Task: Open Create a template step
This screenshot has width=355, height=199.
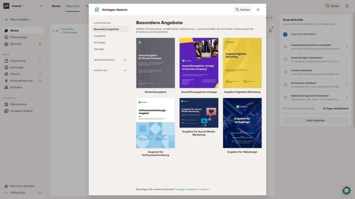Action: tap(316, 72)
